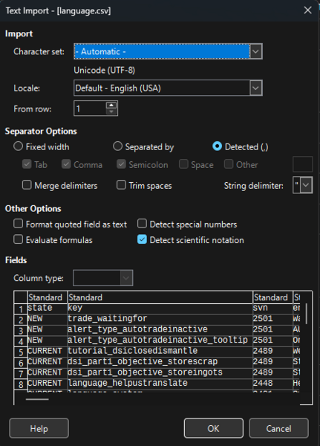The image size is (320, 446).
Task: Open the Character set dropdown
Action: coord(168,51)
